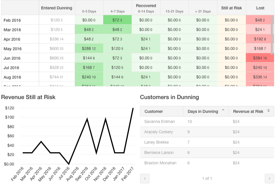The height and width of the screenshot is (184, 276).
Task: Go to previous page of customers list
Action: (x=145, y=179)
